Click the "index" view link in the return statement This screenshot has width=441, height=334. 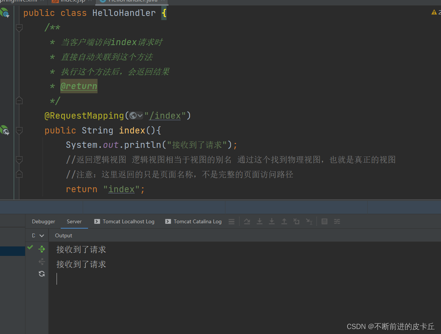click(121, 189)
